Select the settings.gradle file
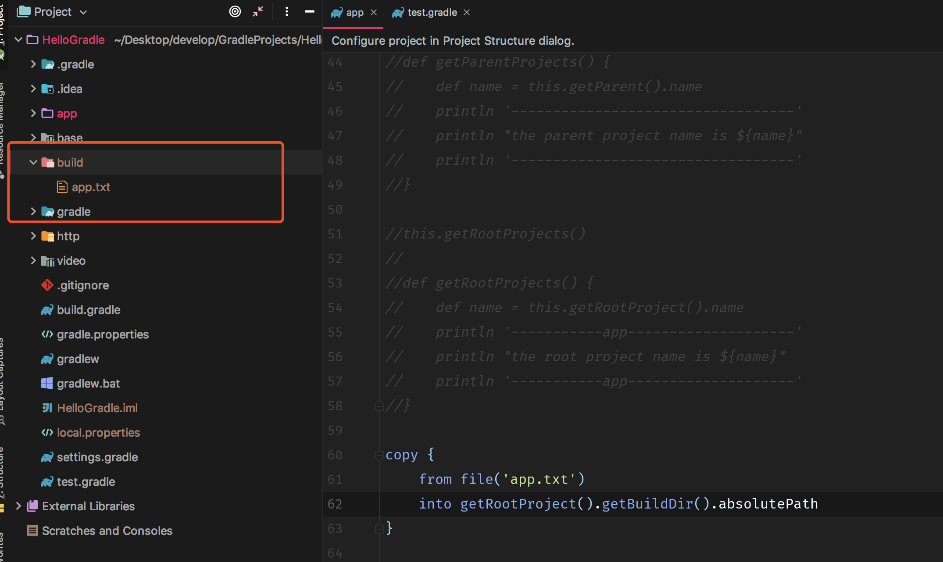This screenshot has width=943, height=562. (x=97, y=457)
